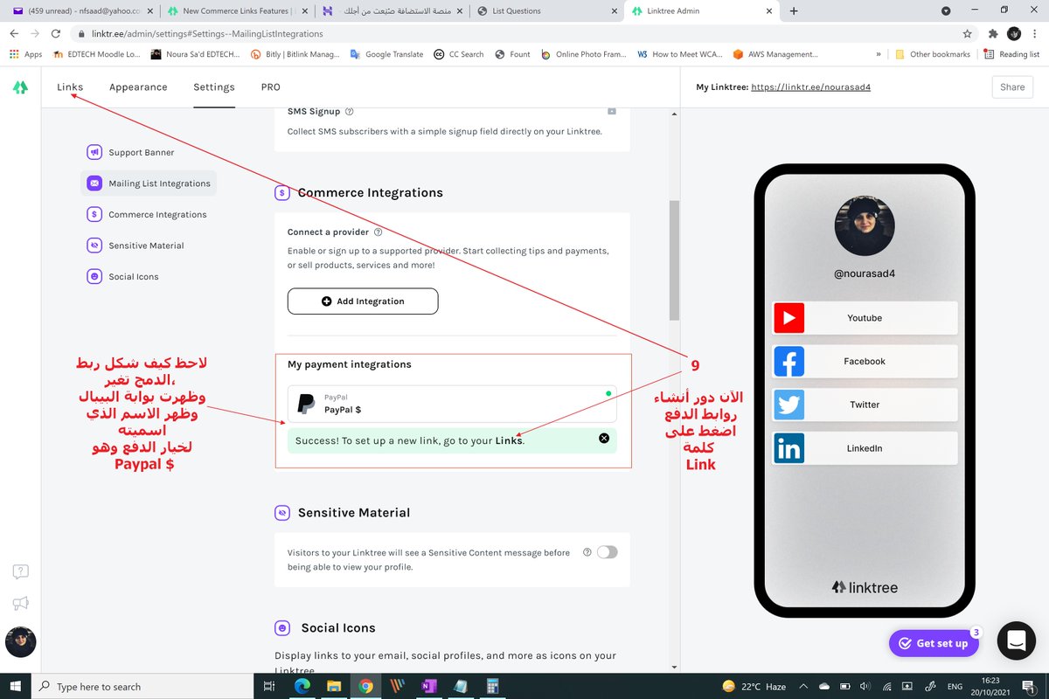Open File Explorer from the taskbar
The width and height of the screenshot is (1049, 699).
[334, 686]
